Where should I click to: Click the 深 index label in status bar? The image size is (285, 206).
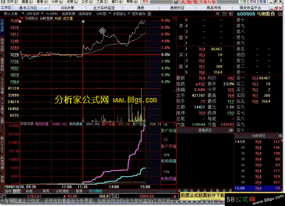tap(116, 196)
